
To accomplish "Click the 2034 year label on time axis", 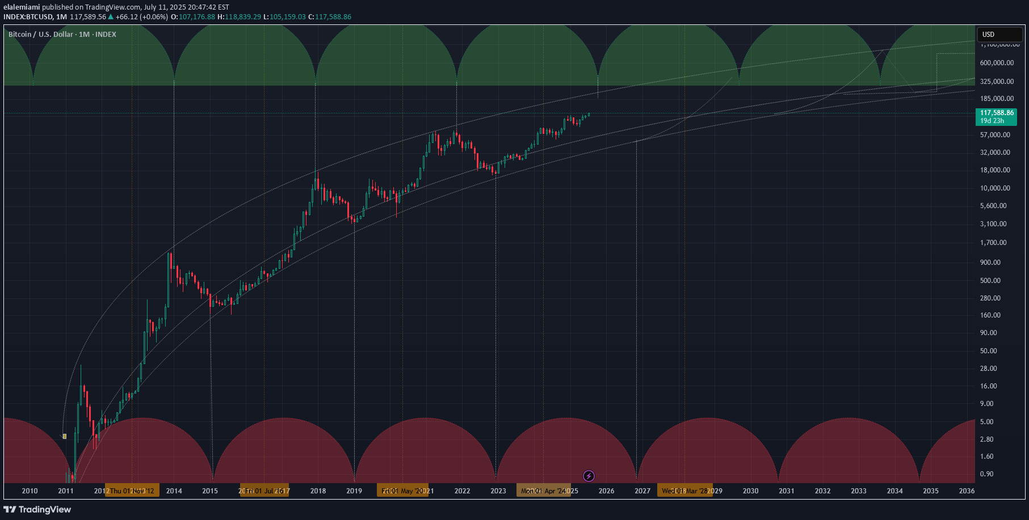I will click(895, 491).
